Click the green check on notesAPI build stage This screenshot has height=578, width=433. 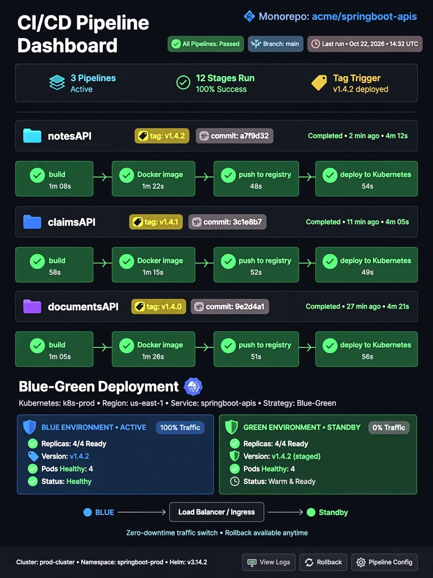[37, 175]
